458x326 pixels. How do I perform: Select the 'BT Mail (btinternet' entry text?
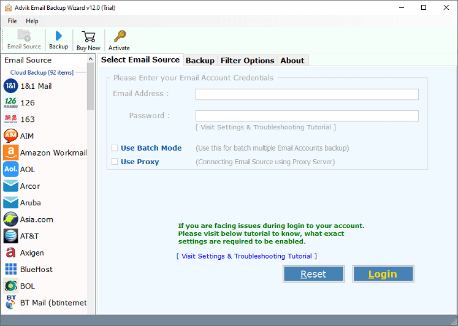click(x=53, y=303)
